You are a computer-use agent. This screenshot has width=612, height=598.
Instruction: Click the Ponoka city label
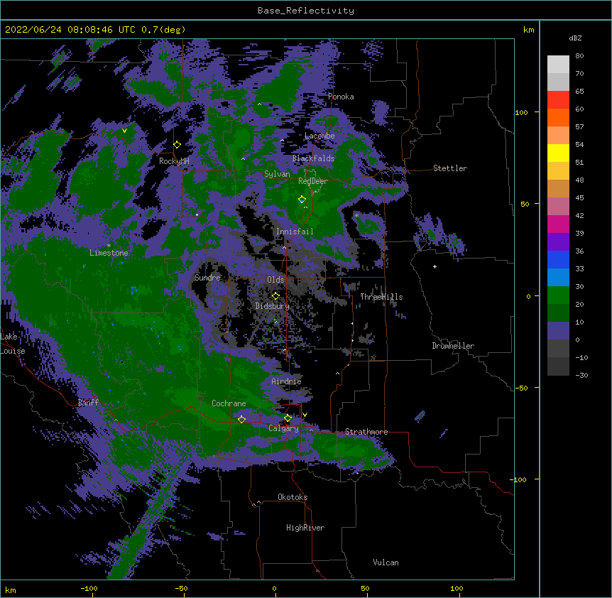[341, 97]
